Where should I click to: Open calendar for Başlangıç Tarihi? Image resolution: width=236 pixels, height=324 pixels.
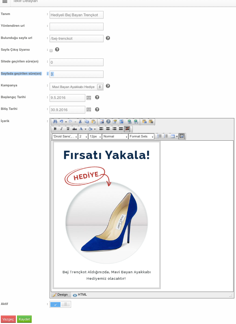89,98
